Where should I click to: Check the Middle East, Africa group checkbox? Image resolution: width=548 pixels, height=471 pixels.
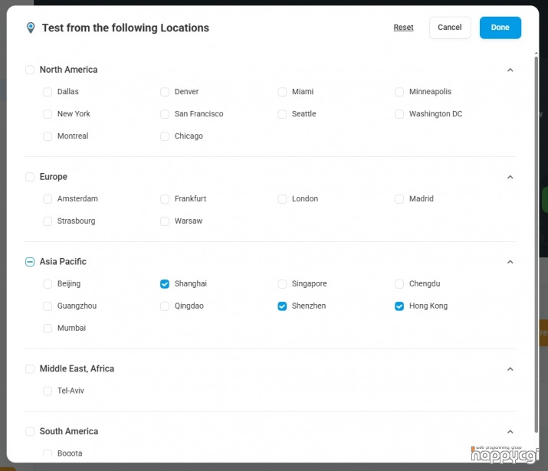click(30, 369)
